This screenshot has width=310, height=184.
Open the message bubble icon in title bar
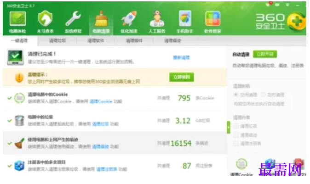pos(277,5)
